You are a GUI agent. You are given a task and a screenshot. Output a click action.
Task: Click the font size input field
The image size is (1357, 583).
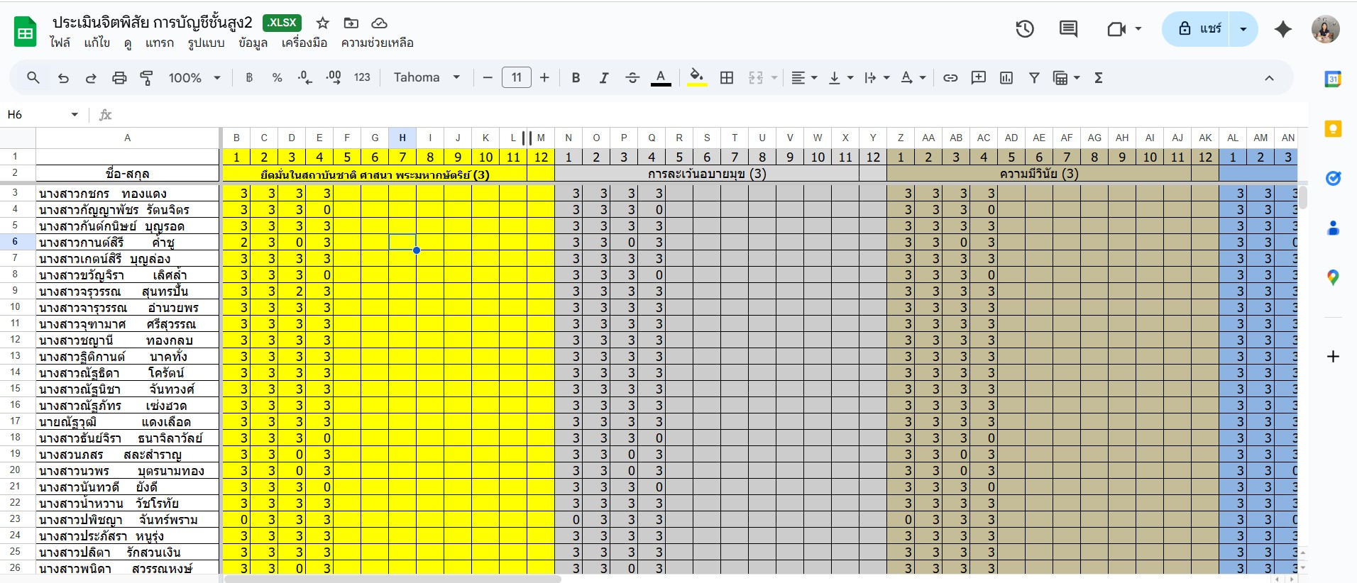tap(516, 78)
